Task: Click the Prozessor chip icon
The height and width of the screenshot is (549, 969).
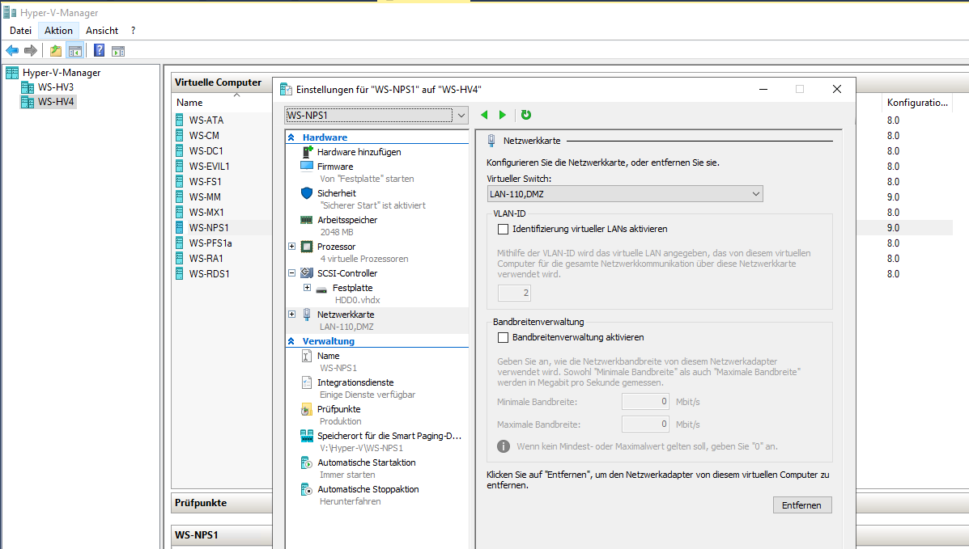Action: (x=307, y=247)
